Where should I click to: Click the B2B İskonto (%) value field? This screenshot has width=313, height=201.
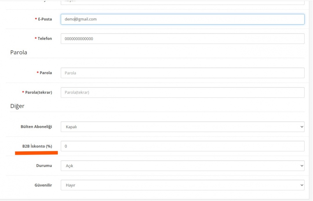point(183,146)
